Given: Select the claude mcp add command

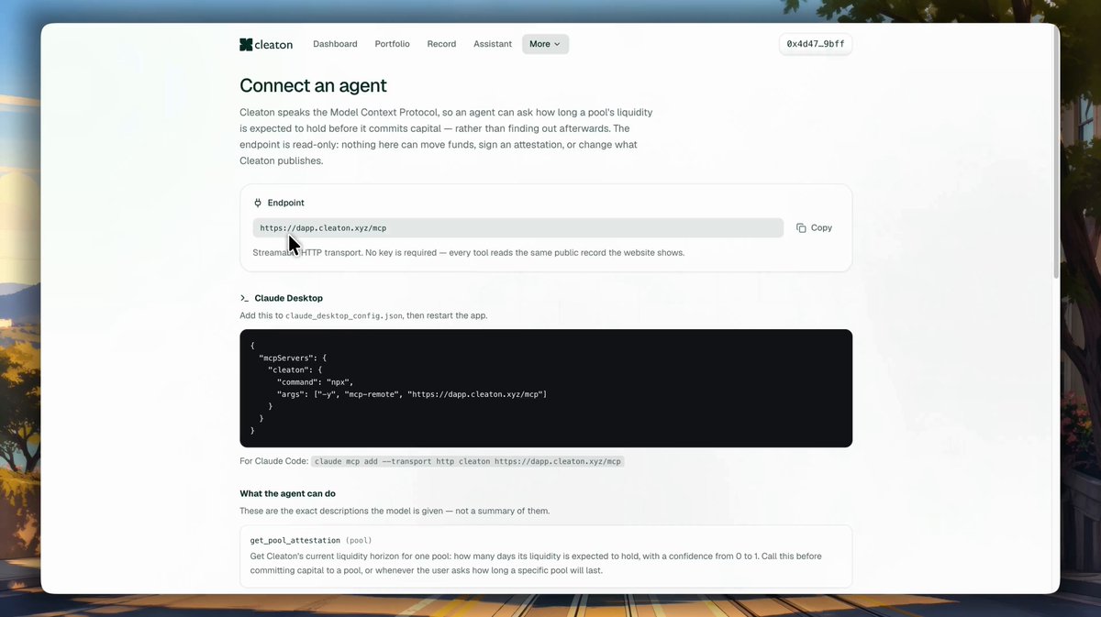Looking at the screenshot, I should coord(468,461).
